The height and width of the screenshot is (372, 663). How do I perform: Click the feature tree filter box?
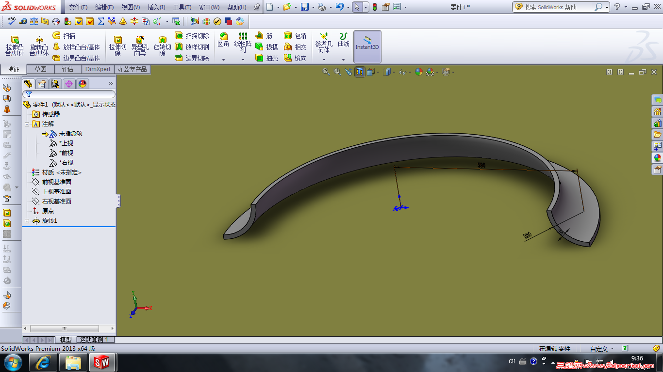pos(69,94)
